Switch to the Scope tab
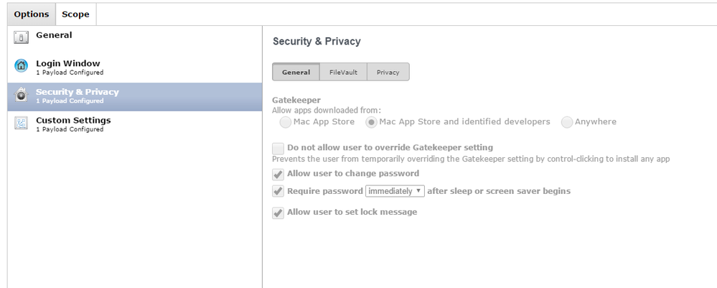The width and height of the screenshot is (717, 288). point(76,14)
